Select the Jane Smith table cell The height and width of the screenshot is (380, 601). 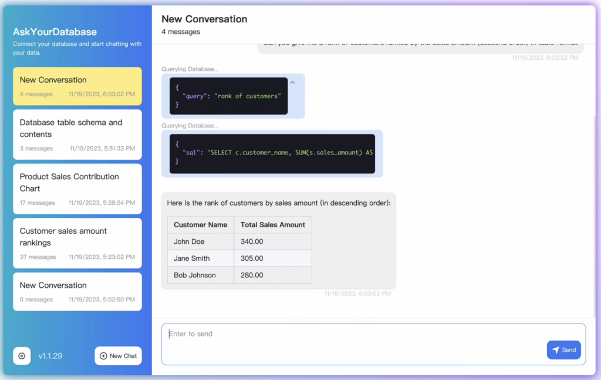[200, 258]
